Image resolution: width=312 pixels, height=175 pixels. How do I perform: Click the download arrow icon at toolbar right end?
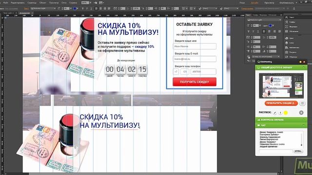(x=294, y=9)
